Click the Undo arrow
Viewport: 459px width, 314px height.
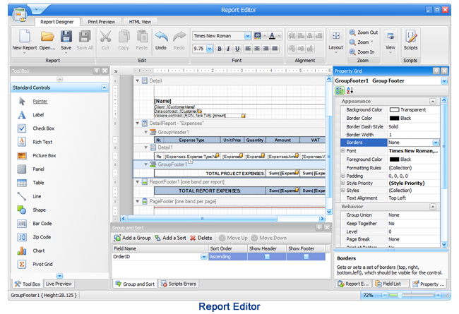tap(161, 37)
